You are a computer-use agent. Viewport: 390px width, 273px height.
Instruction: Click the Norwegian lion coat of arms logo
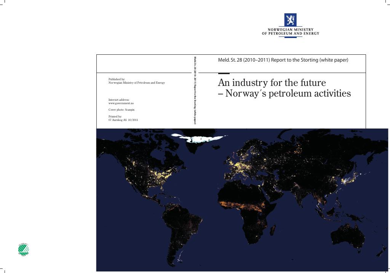tap(290, 20)
